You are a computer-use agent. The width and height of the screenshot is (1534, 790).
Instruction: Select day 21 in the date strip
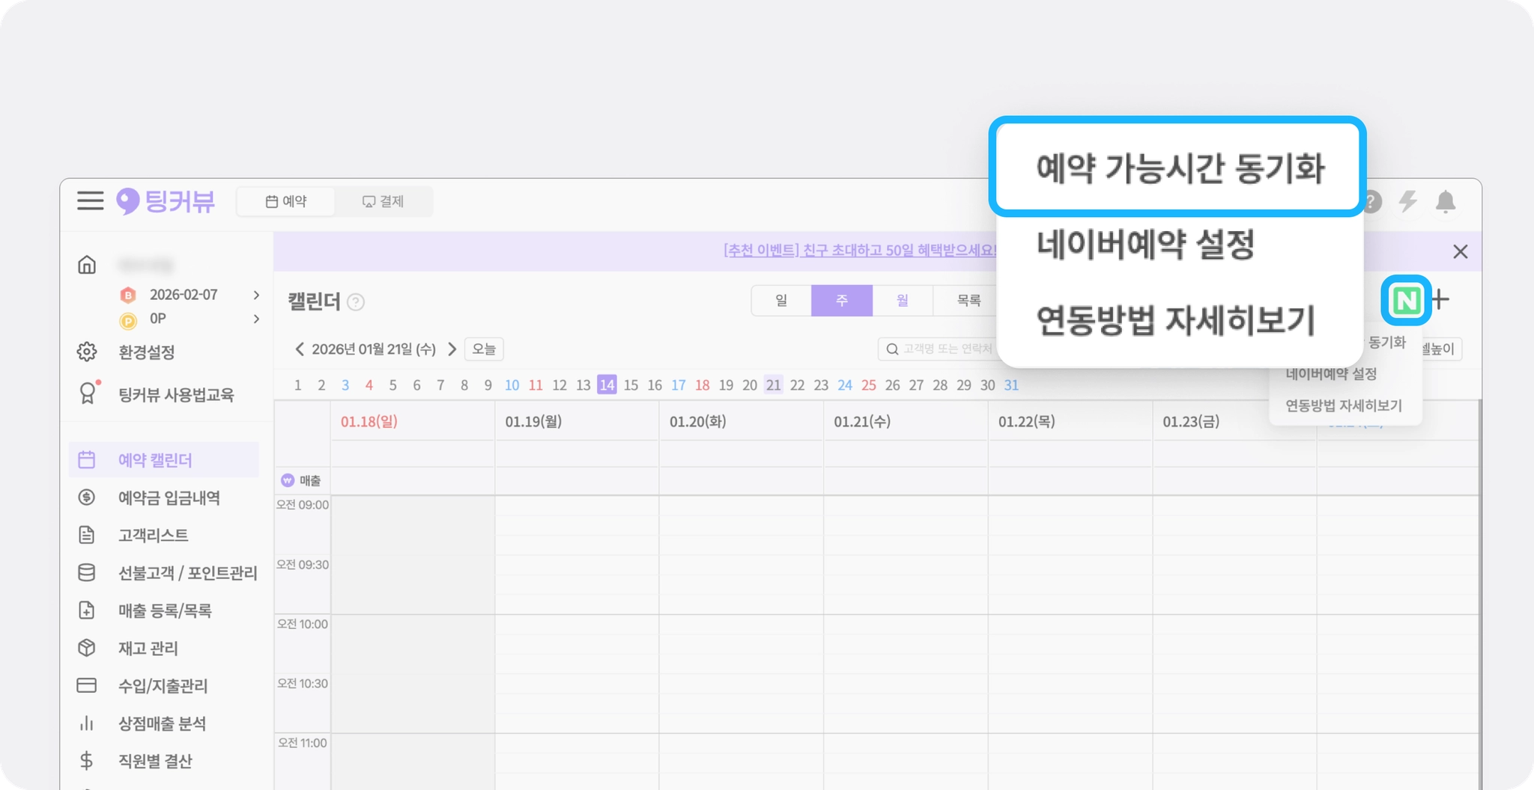click(x=774, y=385)
